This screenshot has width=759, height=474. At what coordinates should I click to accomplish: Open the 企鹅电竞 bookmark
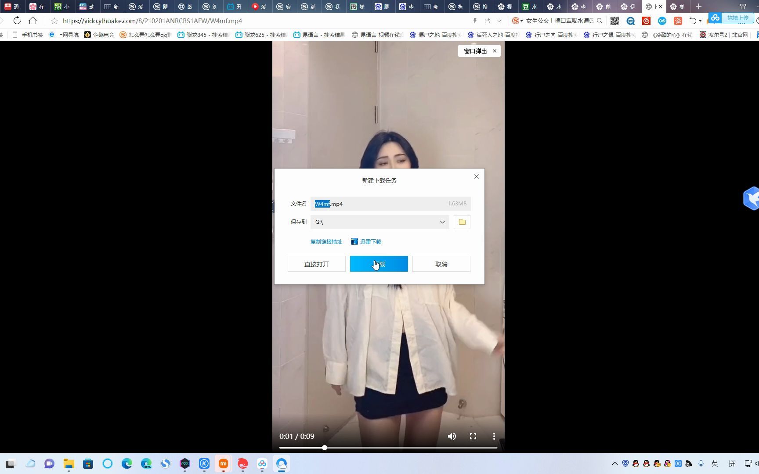[x=99, y=35]
